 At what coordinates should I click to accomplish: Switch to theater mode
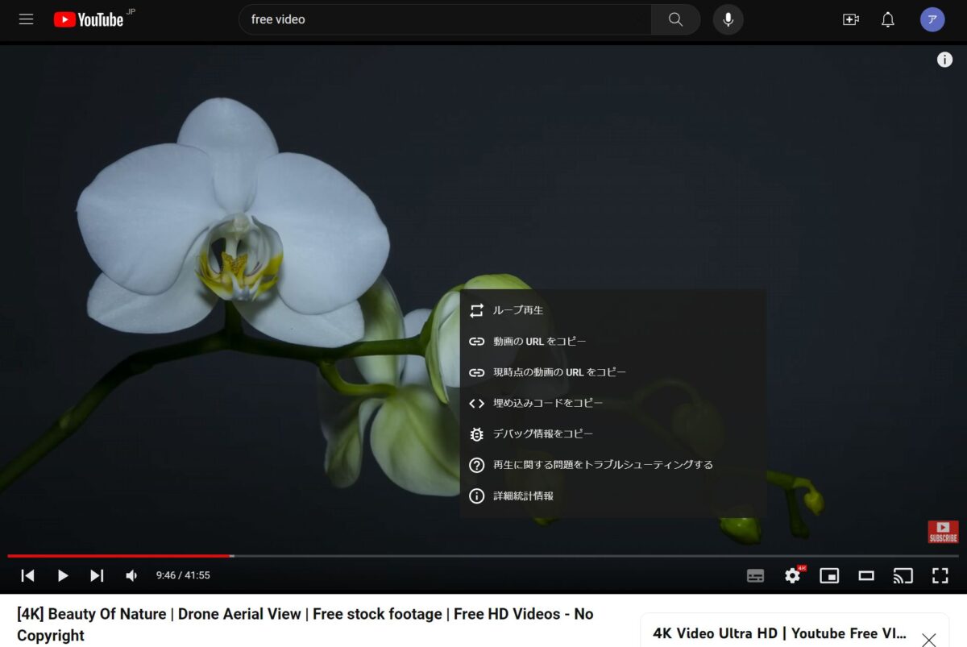click(866, 575)
